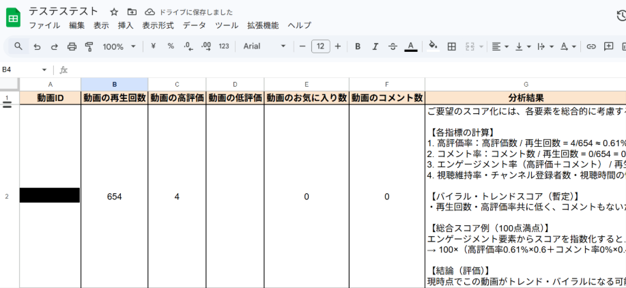Click the format as percent button

pyautogui.click(x=171, y=46)
